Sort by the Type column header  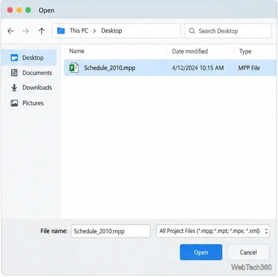tap(245, 51)
